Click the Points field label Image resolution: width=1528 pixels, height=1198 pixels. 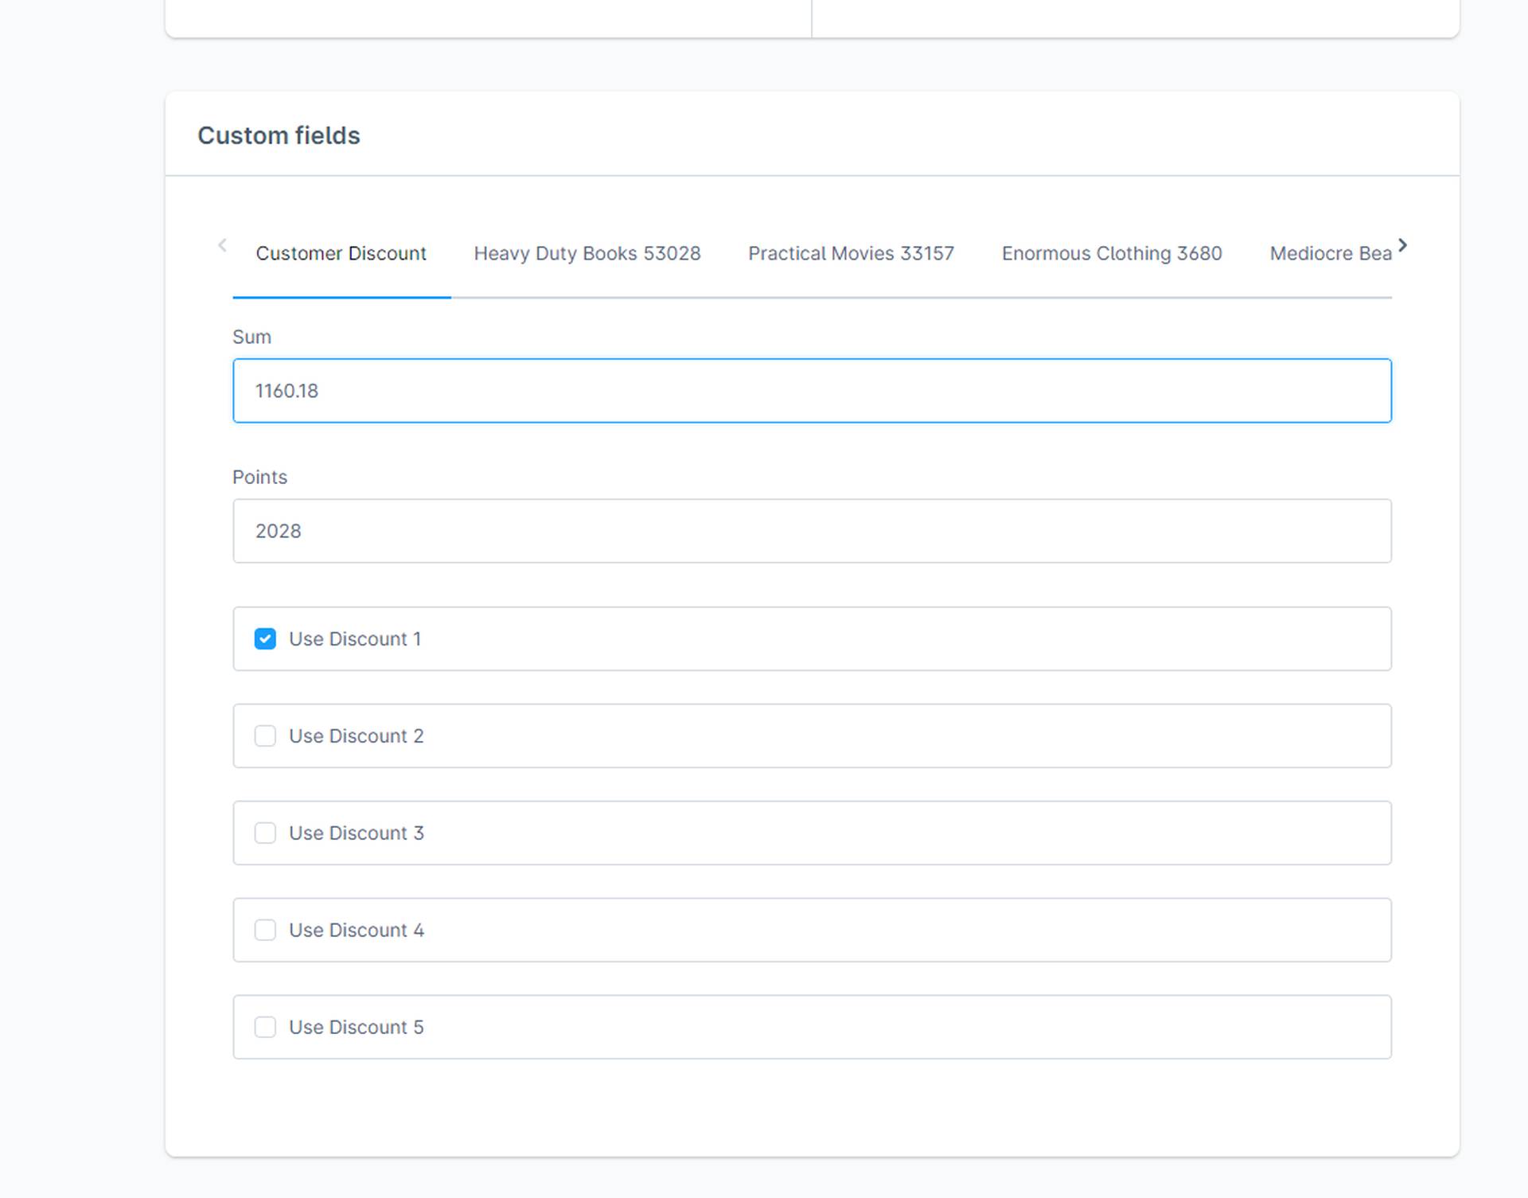click(259, 477)
